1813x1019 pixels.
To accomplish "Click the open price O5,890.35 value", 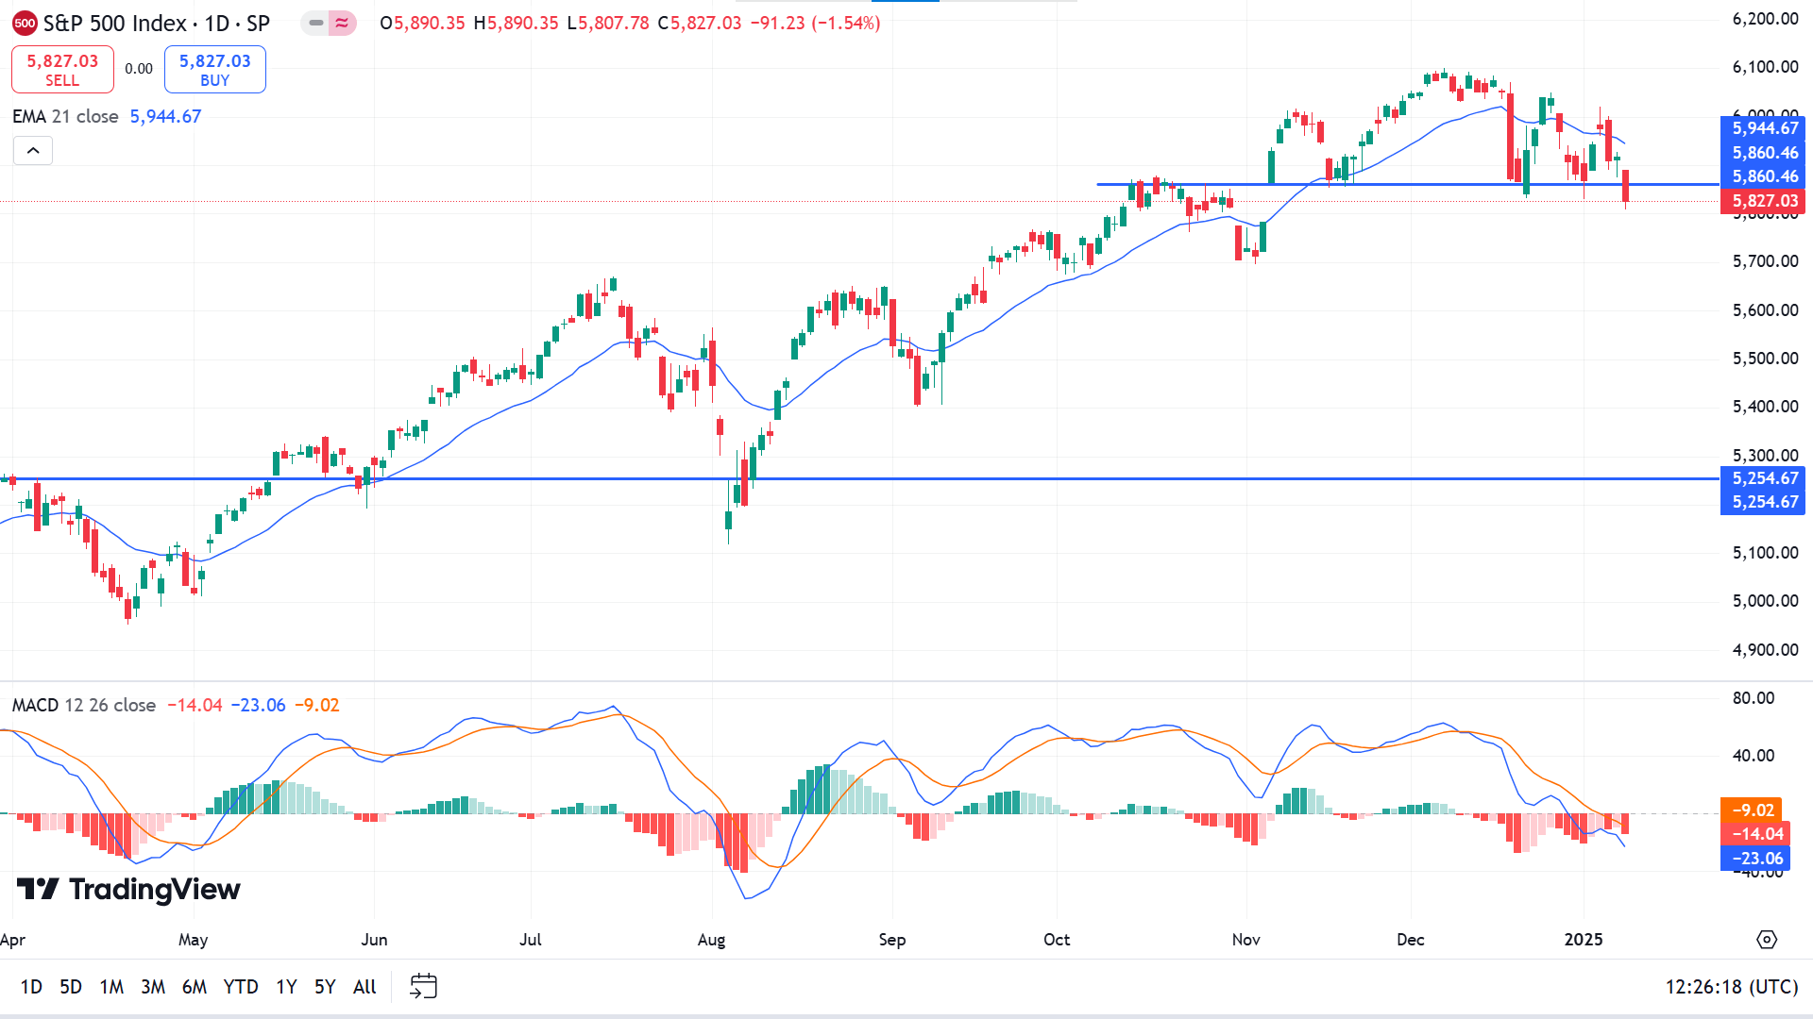I will [422, 23].
